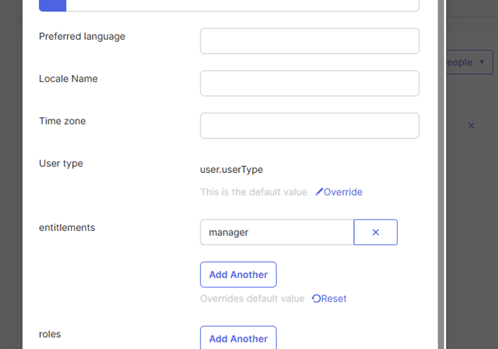Remove the manager entitlement with its X button
498x349 pixels.
pos(375,232)
